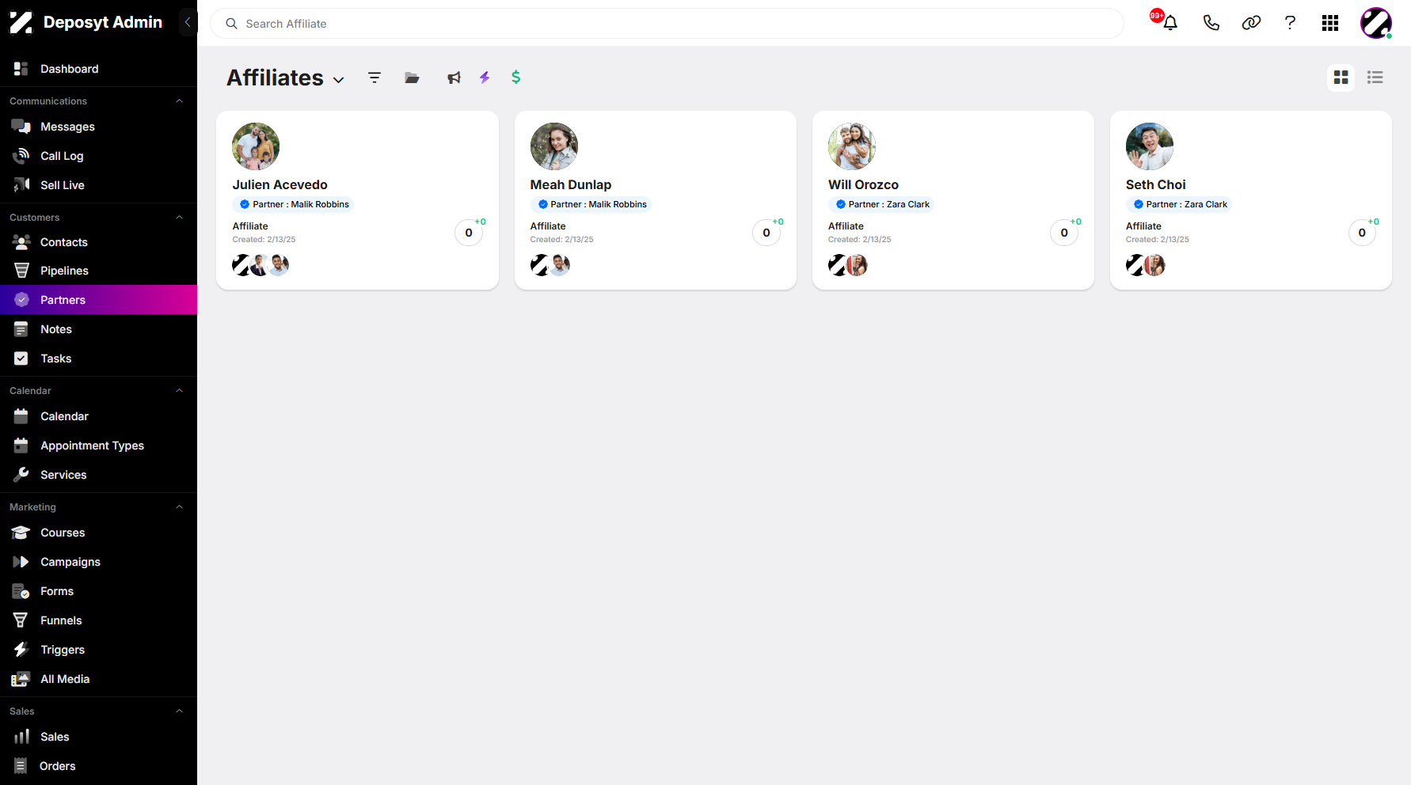1411x785 pixels.
Task: Click Will Orozco's profile photo
Action: point(851,146)
